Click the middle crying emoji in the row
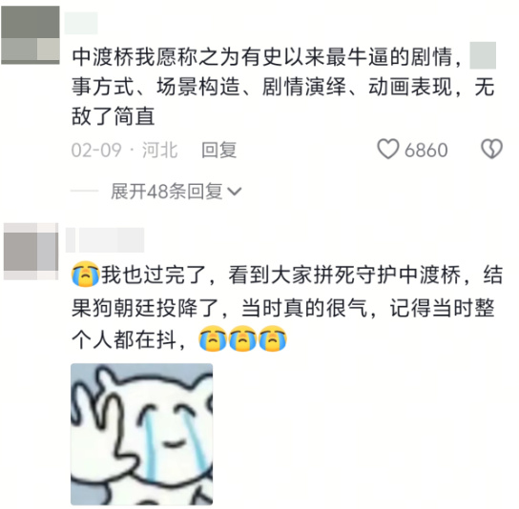This screenshot has height=509, width=519. (242, 338)
